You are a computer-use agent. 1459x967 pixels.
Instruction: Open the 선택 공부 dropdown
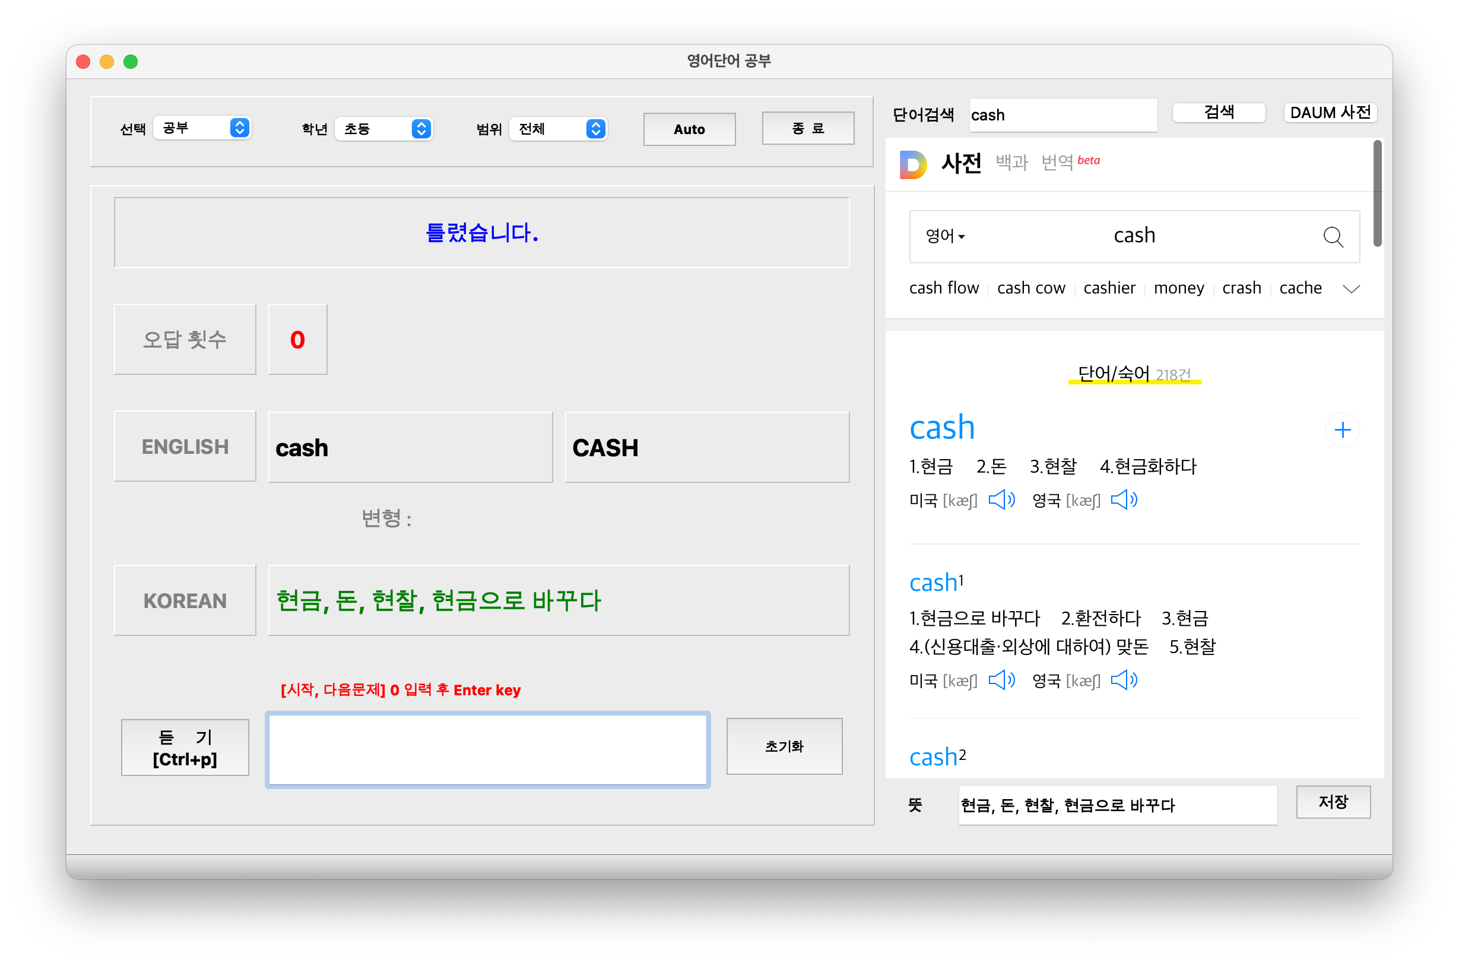(x=202, y=128)
